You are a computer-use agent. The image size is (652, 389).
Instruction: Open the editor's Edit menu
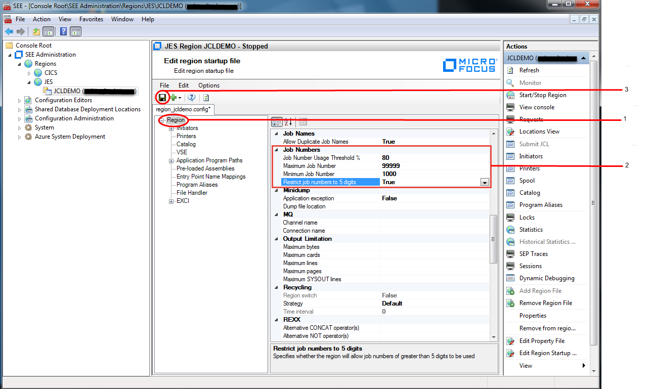click(x=183, y=85)
